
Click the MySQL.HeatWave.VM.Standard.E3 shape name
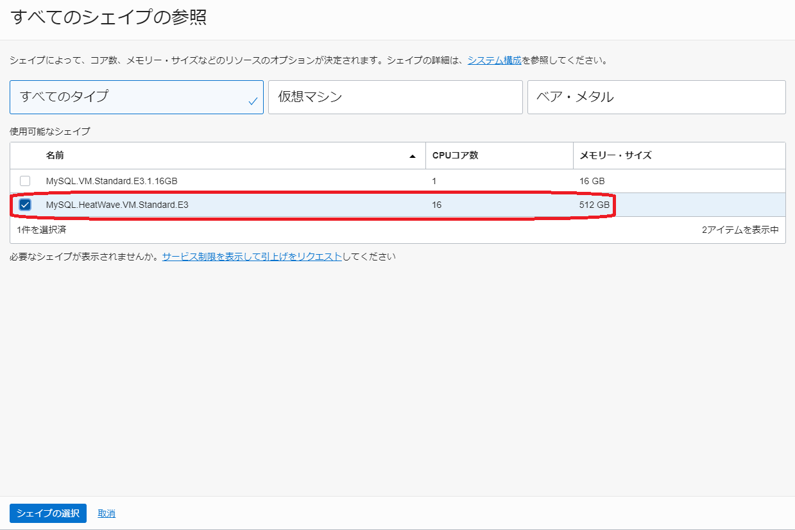117,205
